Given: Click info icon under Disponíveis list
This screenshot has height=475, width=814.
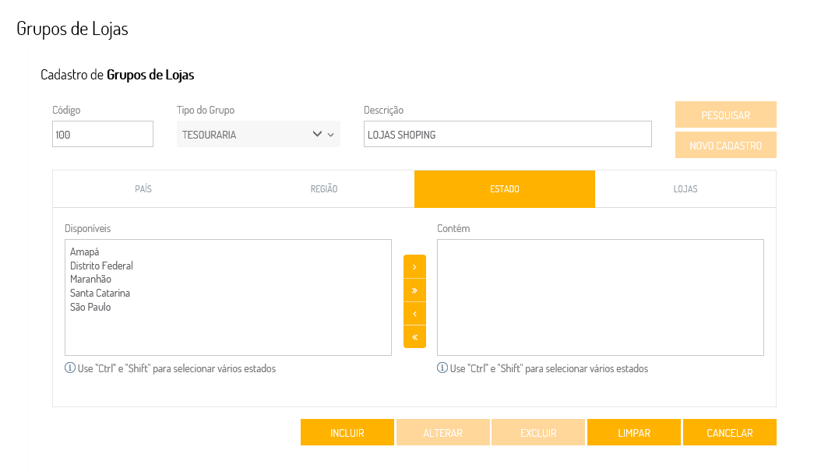Looking at the screenshot, I should [x=70, y=368].
